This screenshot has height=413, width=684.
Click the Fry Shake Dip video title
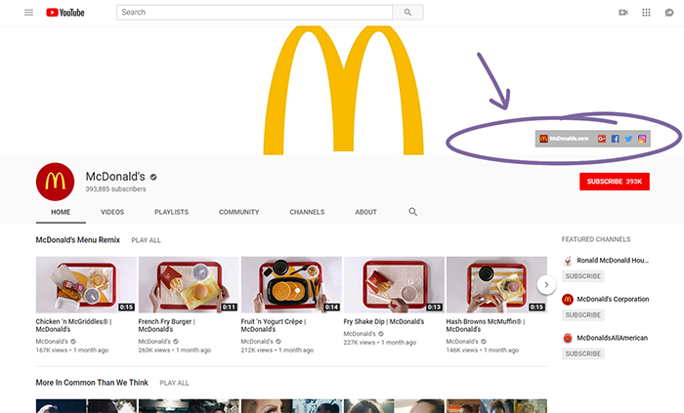point(384,322)
